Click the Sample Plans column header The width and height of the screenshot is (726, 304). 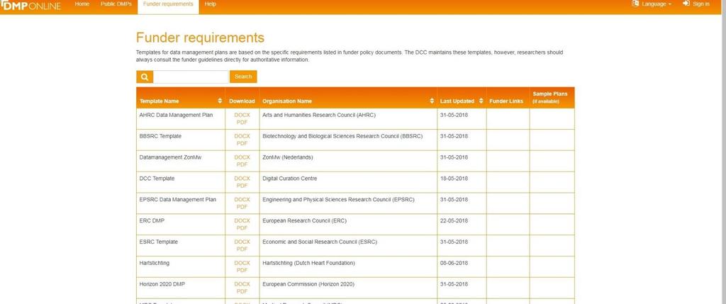[x=552, y=98]
